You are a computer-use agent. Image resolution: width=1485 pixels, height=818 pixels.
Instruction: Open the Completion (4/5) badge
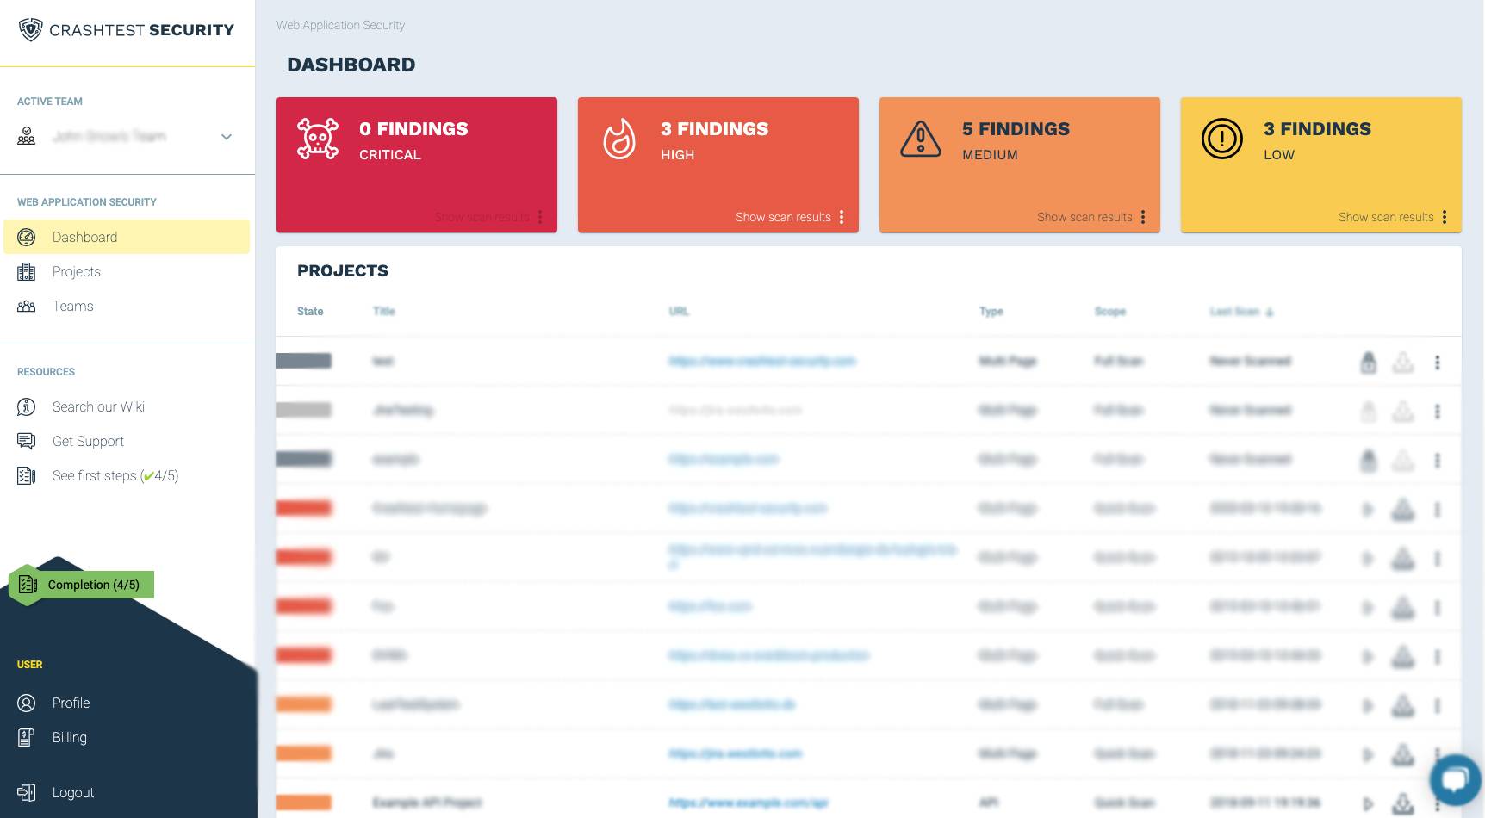tap(82, 585)
